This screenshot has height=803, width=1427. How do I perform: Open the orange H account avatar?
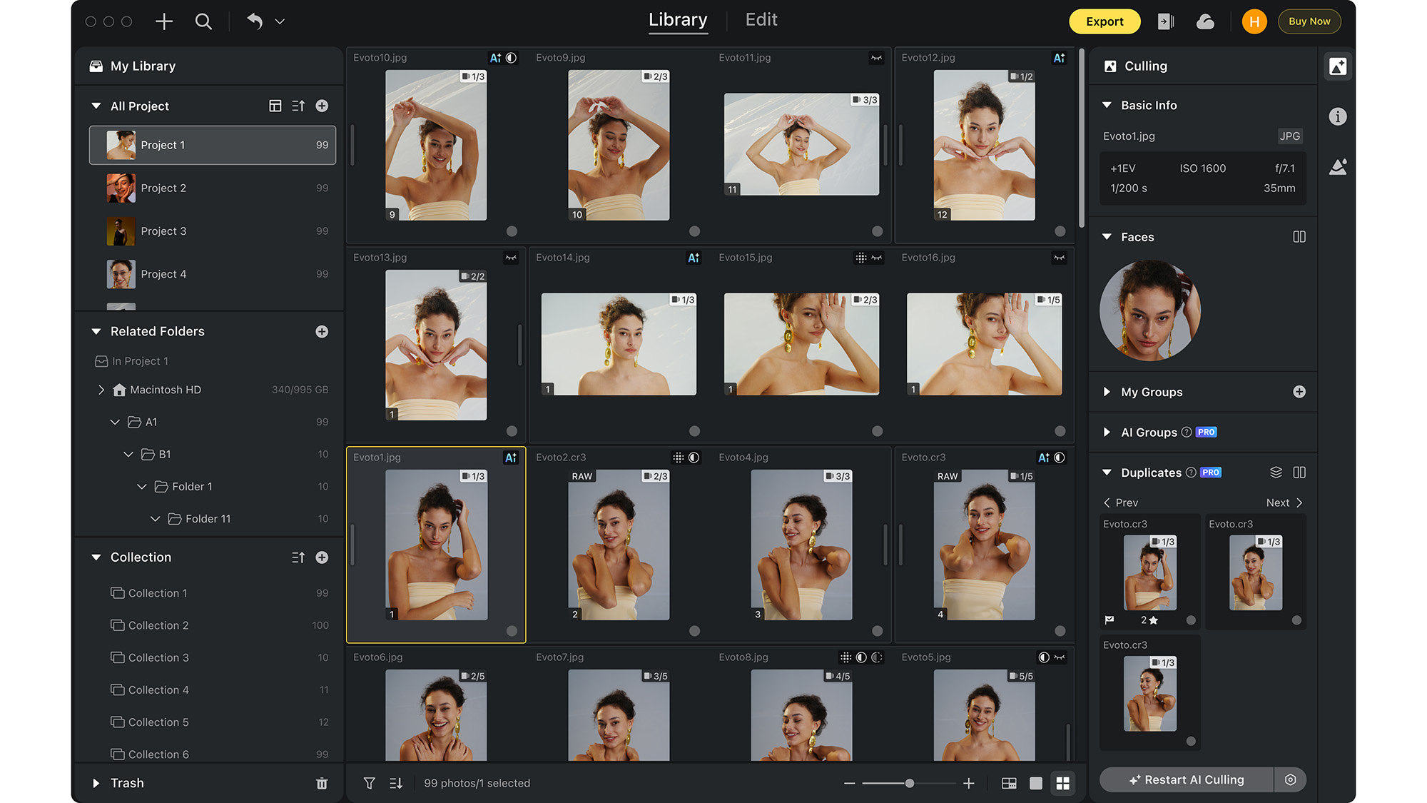tap(1254, 22)
